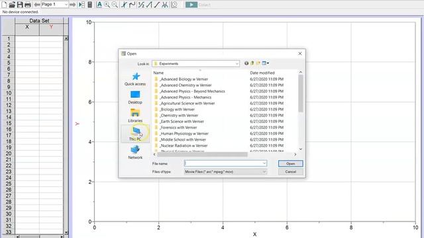Screen dimensions: 424x238
Task: Go to next page with right arrow
Action: [x=72, y=5]
